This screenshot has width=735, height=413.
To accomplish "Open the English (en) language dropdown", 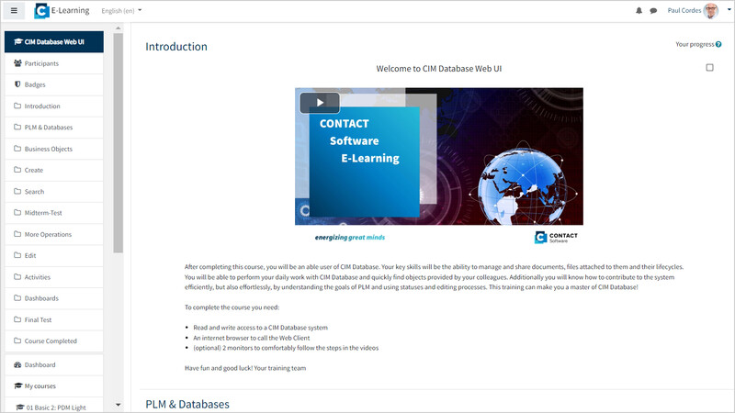I will tap(121, 11).
